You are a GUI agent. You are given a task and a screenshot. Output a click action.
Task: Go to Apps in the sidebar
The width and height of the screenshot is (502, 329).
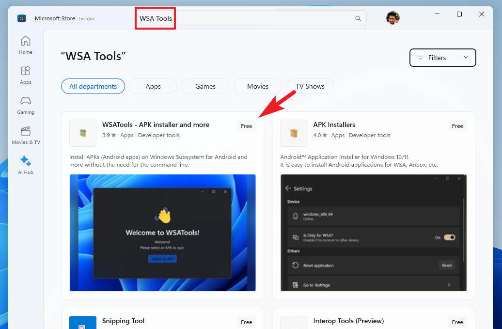(x=26, y=75)
